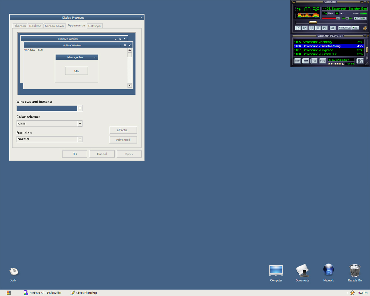The width and height of the screenshot is (370, 296).
Task: Open the Windows and buttons dropdown
Action: click(80, 108)
